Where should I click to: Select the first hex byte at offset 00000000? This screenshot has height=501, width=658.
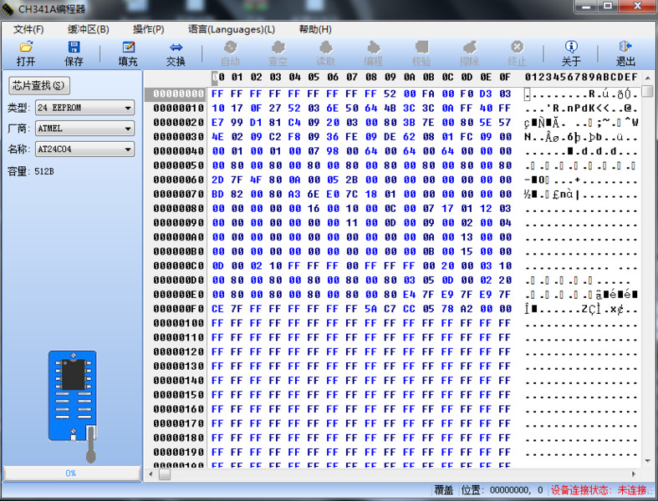217,94
